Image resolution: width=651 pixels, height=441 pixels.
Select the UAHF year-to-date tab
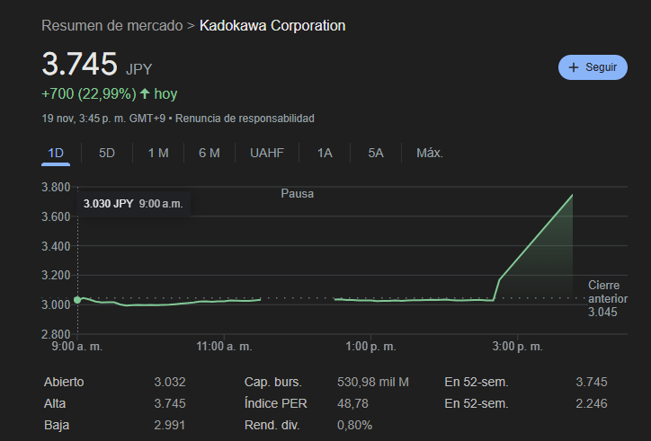[x=267, y=153]
